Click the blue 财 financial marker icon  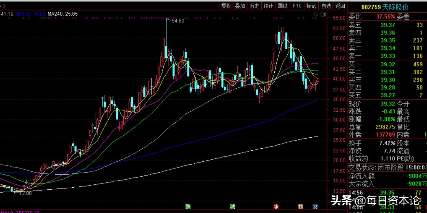coord(315,207)
